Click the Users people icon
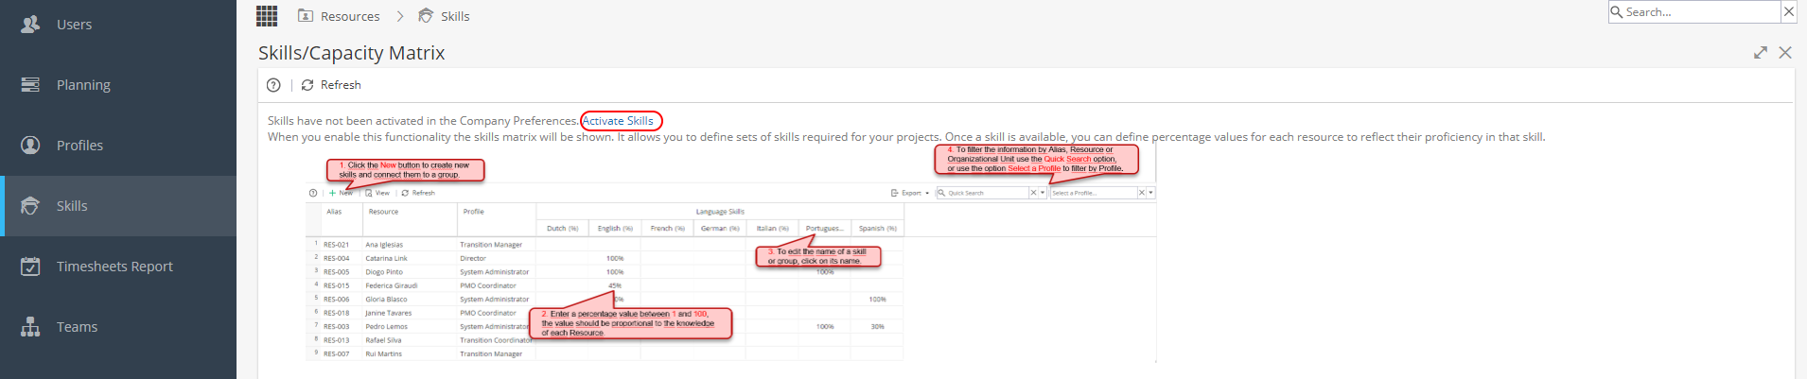This screenshot has width=1807, height=379. click(x=30, y=25)
